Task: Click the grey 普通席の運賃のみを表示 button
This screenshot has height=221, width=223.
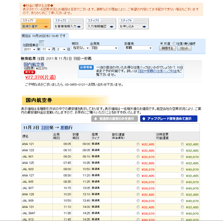Action: pyautogui.click(x=115, y=118)
